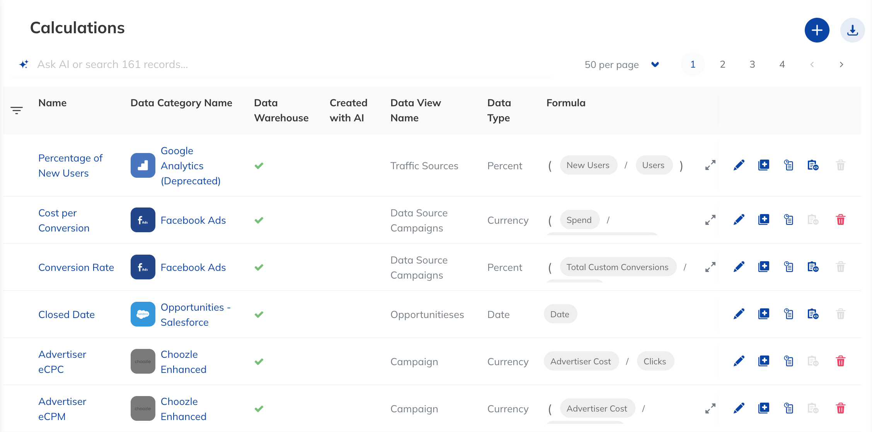Click the copy icon for Conversion Rate
Image resolution: width=872 pixels, height=432 pixels.
coord(789,267)
